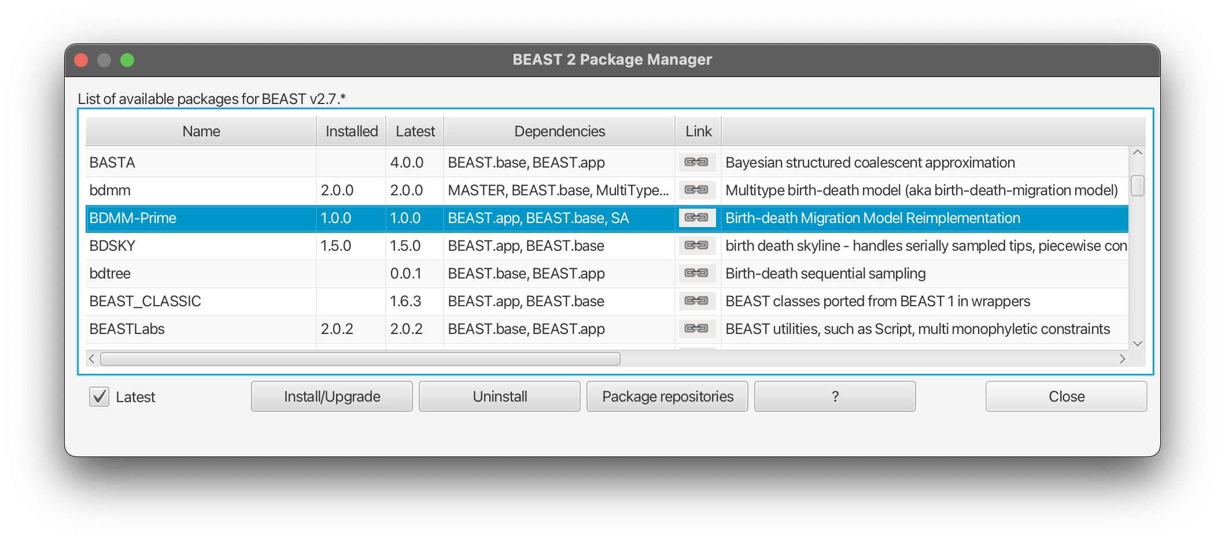Open the link icon for BEAST_CLASSIC

click(x=697, y=301)
